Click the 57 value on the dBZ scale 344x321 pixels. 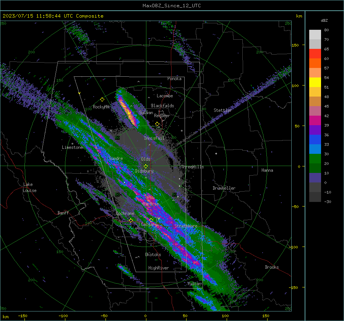326,68
